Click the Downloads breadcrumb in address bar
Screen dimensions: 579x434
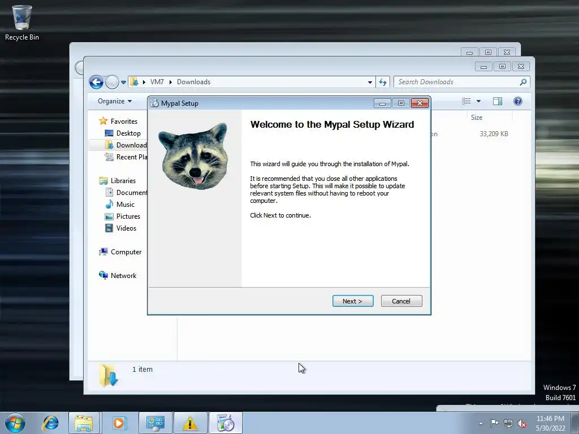coord(193,82)
